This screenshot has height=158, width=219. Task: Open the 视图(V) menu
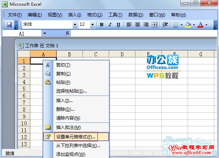coord(55,15)
